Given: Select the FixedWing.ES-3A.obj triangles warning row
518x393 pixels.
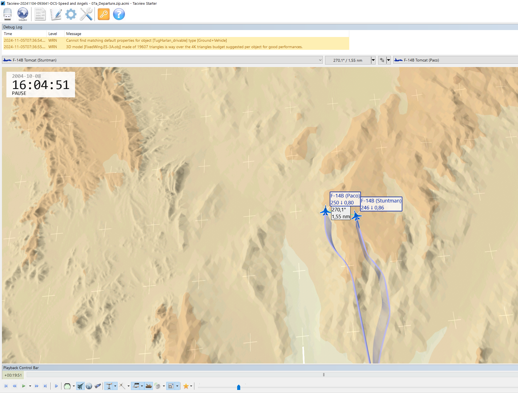Looking at the screenshot, I should (x=176, y=47).
